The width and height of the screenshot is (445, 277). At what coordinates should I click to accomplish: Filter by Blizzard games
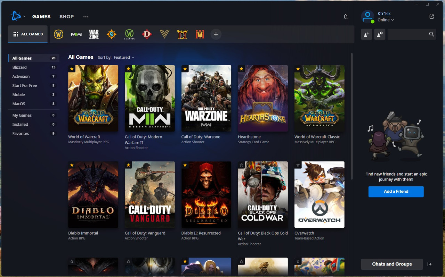point(34,67)
